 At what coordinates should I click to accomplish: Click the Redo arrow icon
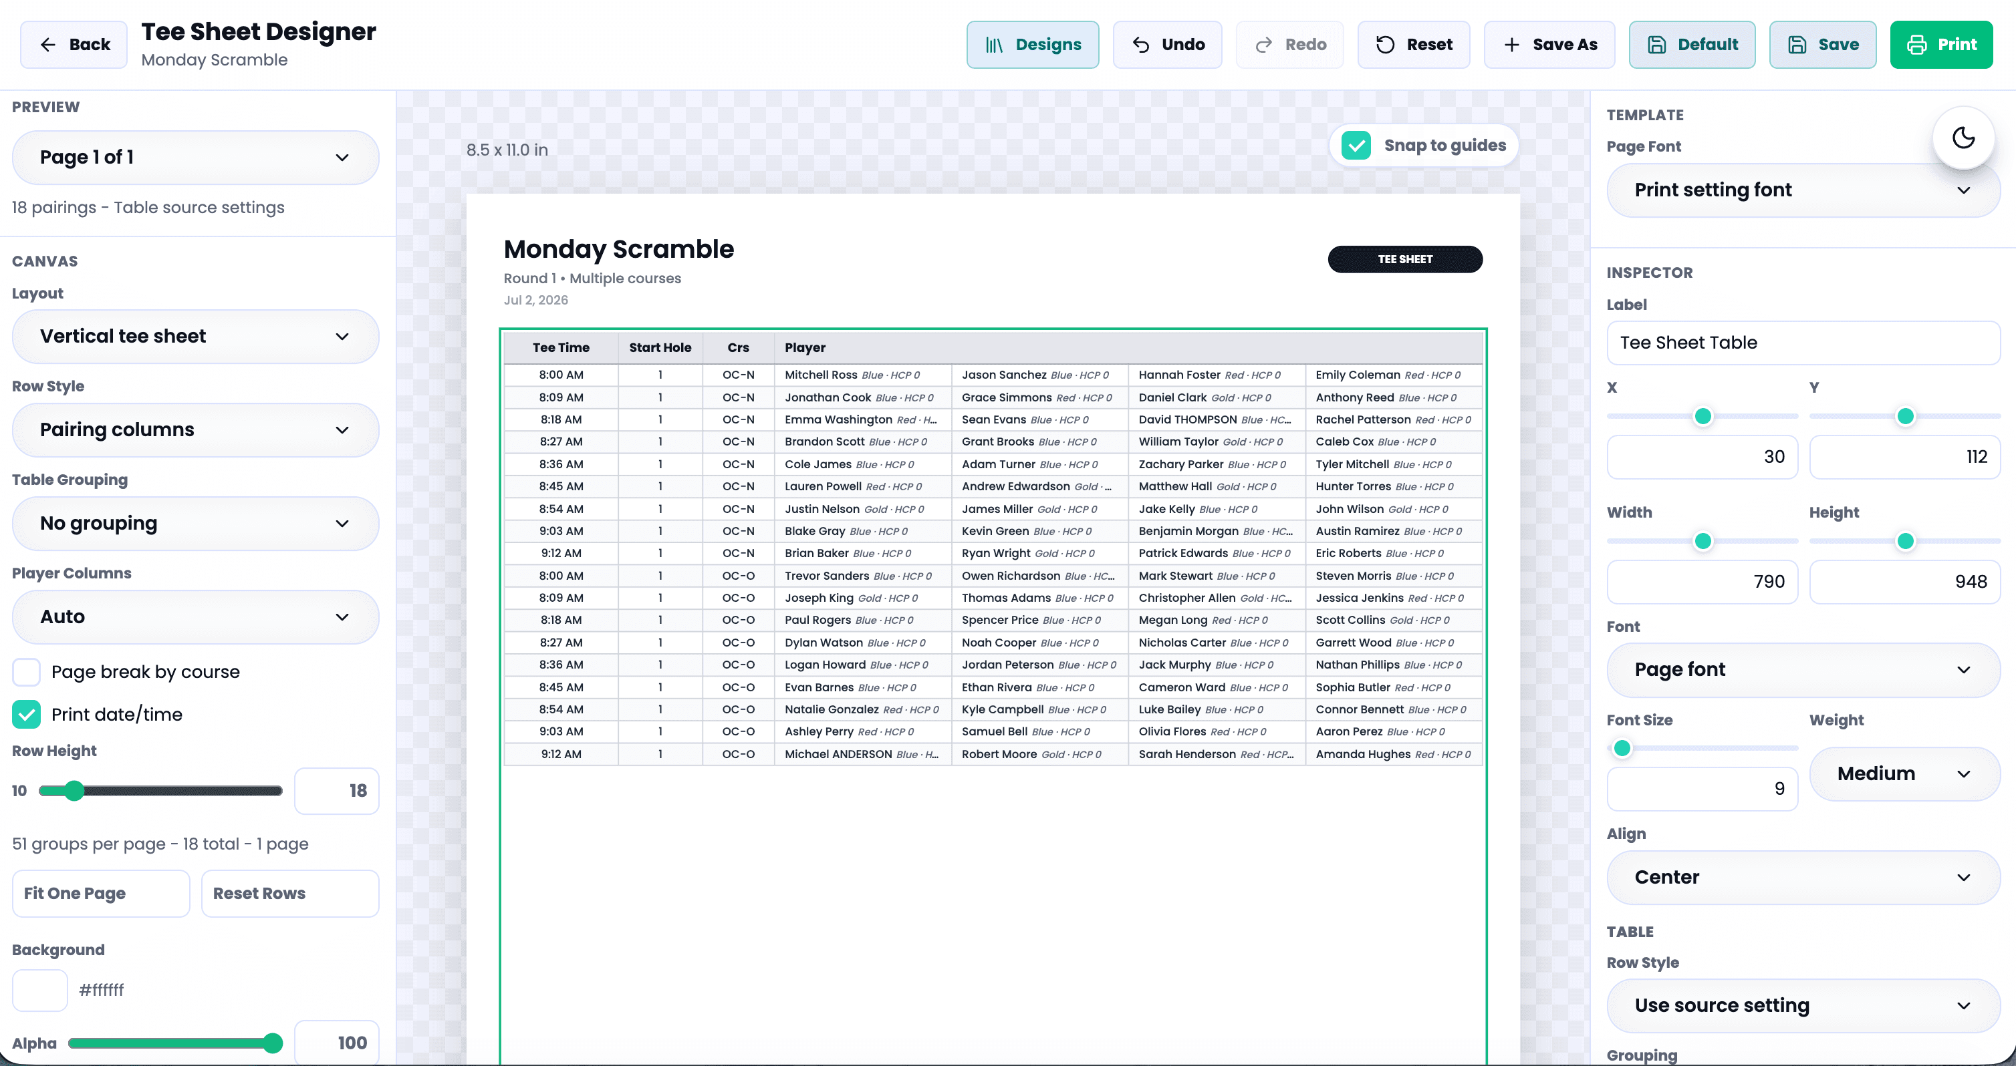(1264, 45)
